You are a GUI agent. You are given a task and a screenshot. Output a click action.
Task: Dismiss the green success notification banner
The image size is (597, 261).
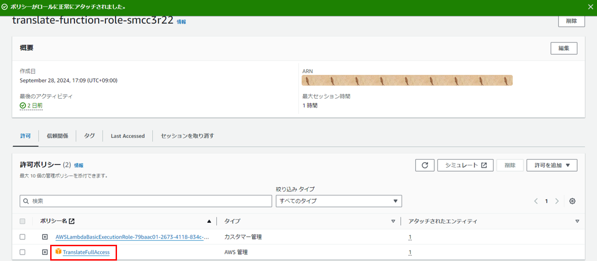pyautogui.click(x=590, y=7)
